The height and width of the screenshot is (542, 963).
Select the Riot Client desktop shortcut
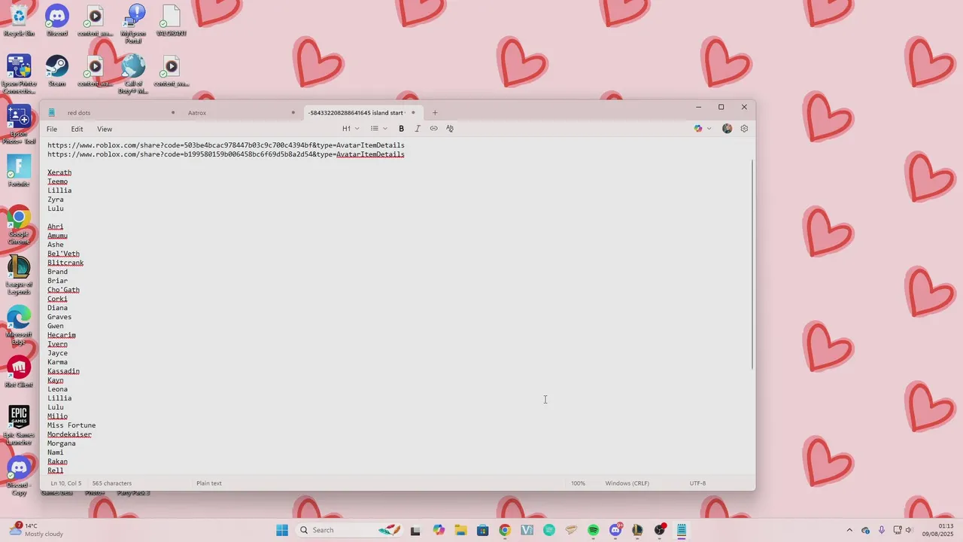click(19, 372)
